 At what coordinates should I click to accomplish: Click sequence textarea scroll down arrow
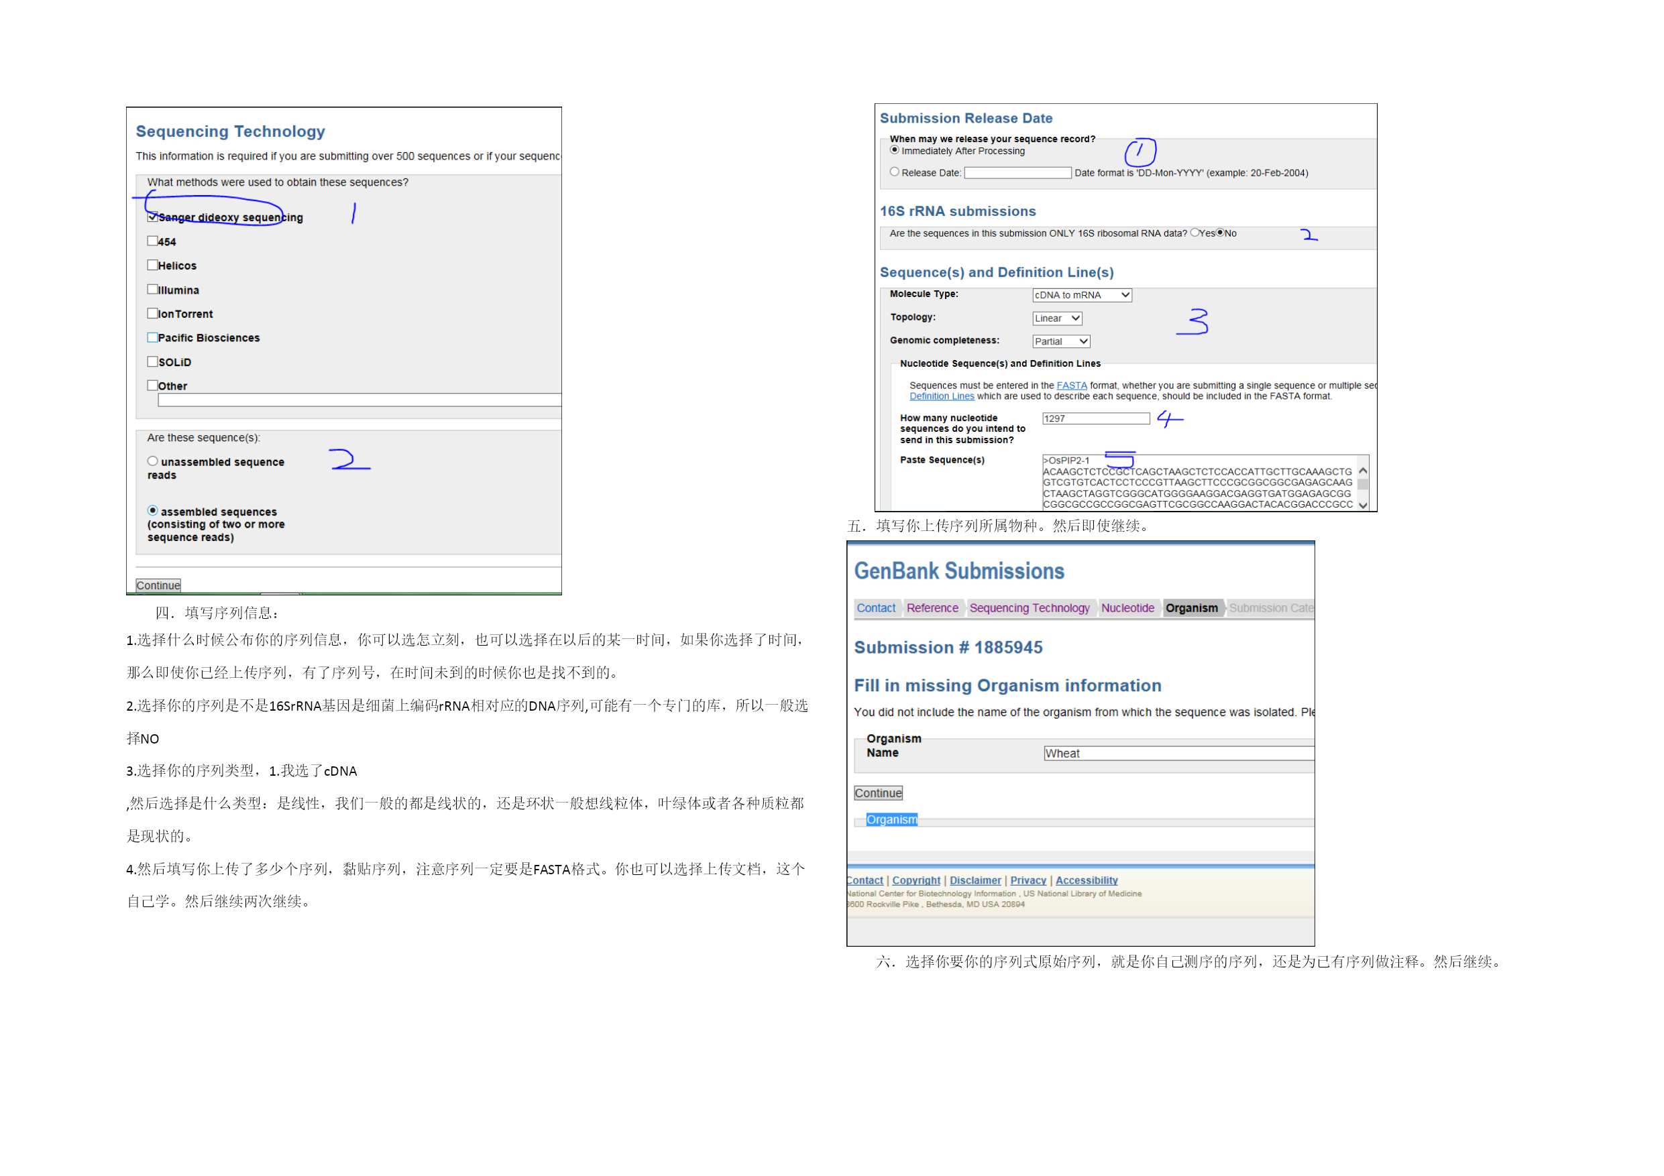pyautogui.click(x=1364, y=505)
